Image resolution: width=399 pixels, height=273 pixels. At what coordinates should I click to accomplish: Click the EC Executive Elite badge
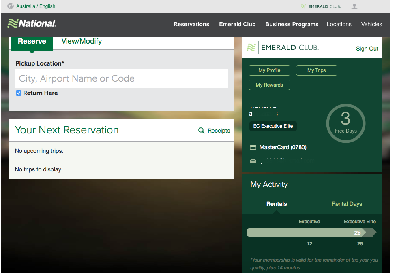click(273, 126)
